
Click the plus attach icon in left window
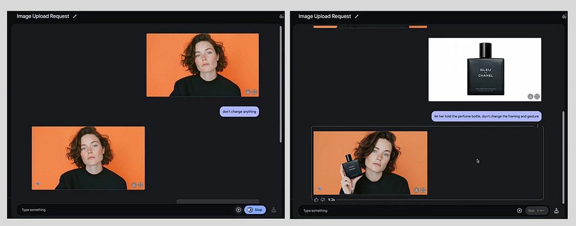238,210
